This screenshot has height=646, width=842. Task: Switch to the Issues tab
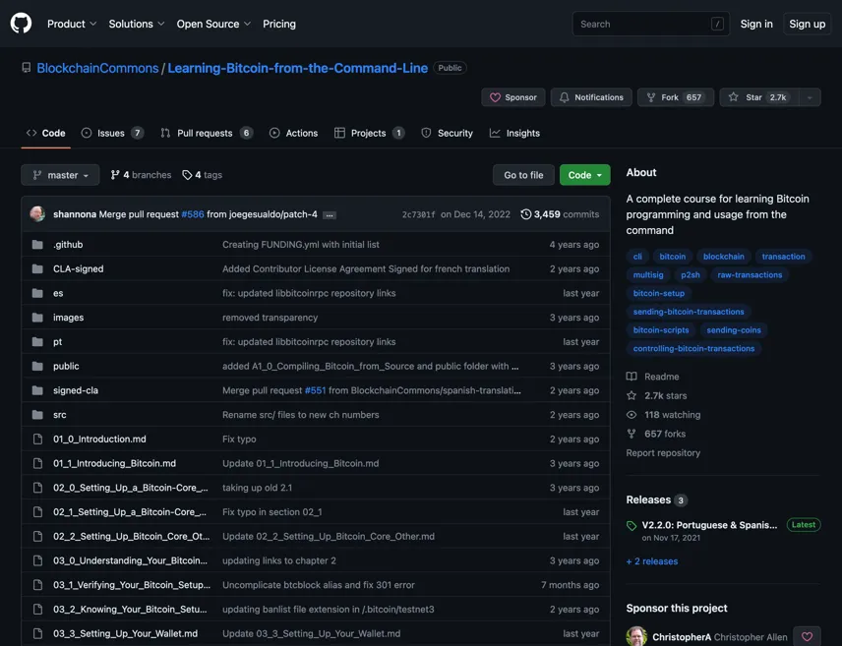(x=112, y=133)
